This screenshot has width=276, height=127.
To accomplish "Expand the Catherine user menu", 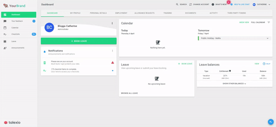I will tap(262, 4).
